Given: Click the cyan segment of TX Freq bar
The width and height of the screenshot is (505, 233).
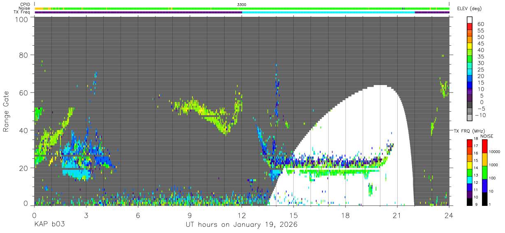Looking at the screenshot, I should click(328, 12).
